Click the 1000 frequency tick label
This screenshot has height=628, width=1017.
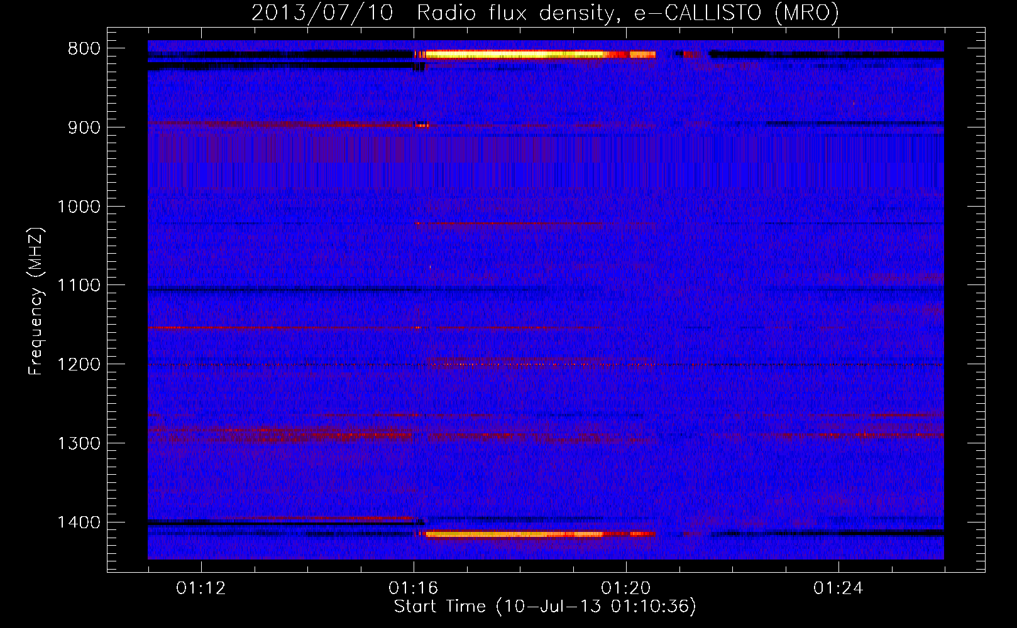point(79,207)
